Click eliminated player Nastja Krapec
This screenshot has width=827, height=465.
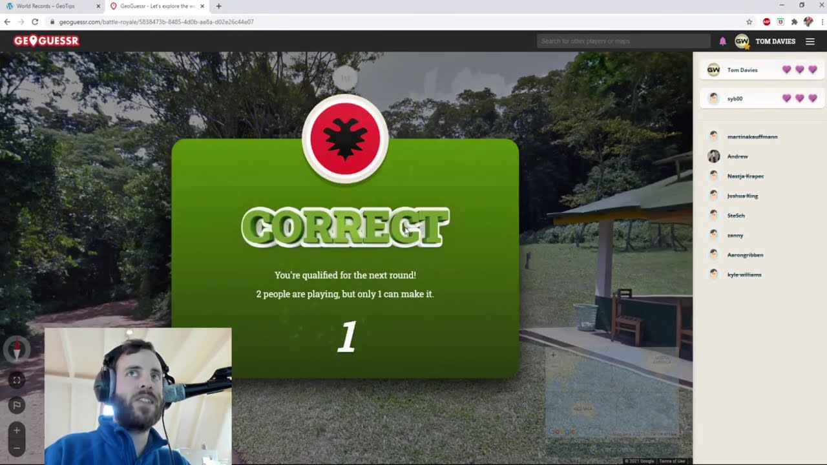tap(746, 176)
